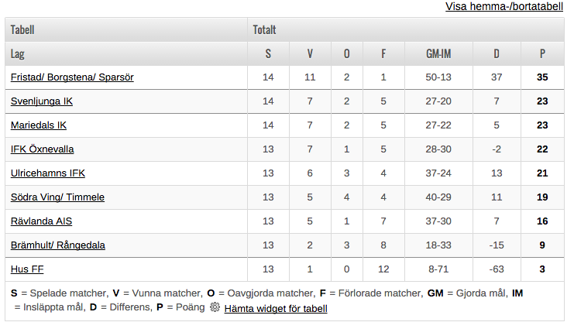Select Mariedals IK team link
This screenshot has height=329, width=574.
pyautogui.click(x=39, y=125)
